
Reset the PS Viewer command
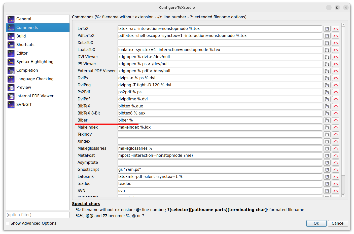[336, 64]
